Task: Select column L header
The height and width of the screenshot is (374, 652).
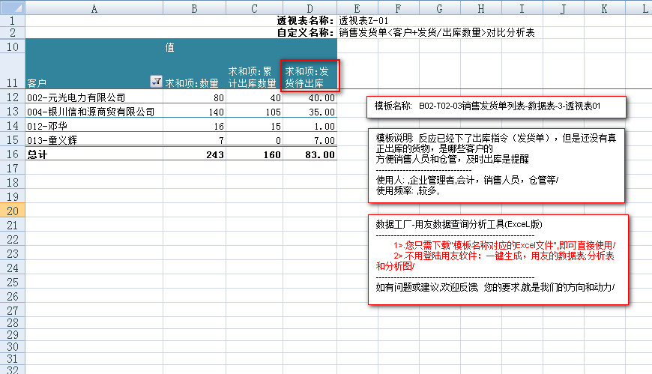Action: [x=643, y=7]
